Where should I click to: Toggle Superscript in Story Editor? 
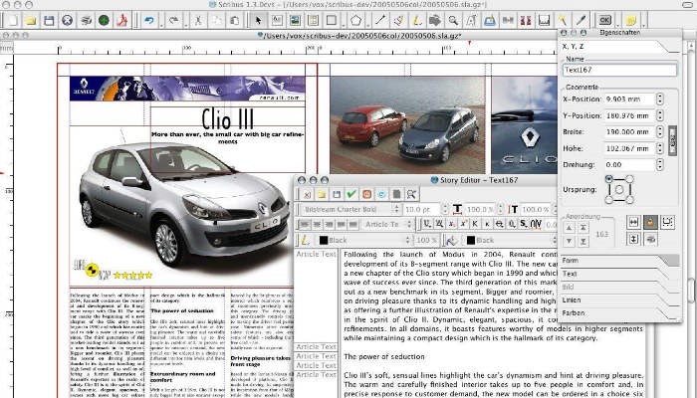pyautogui.click(x=463, y=224)
